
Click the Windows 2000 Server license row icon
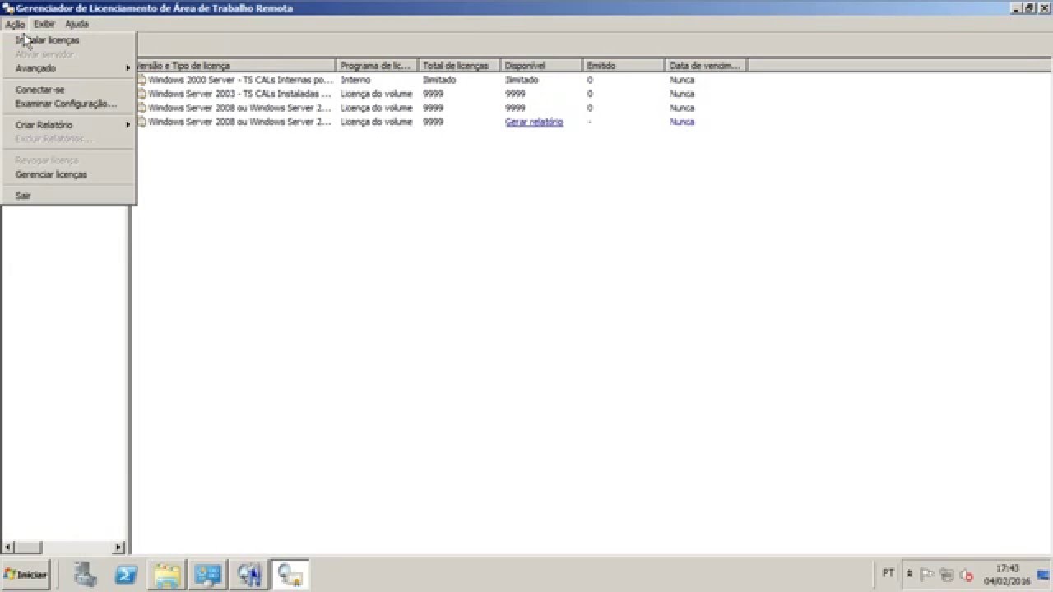[x=141, y=80]
